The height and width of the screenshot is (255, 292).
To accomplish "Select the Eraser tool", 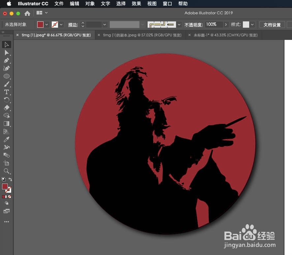I will [7, 108].
